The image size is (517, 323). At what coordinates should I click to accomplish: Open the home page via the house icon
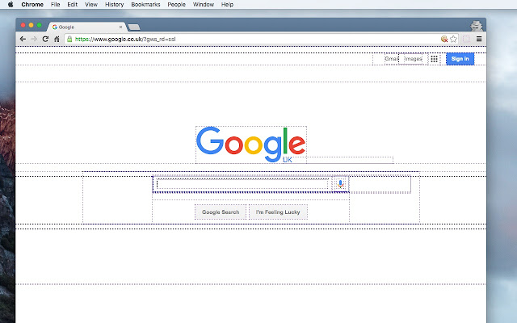point(57,40)
